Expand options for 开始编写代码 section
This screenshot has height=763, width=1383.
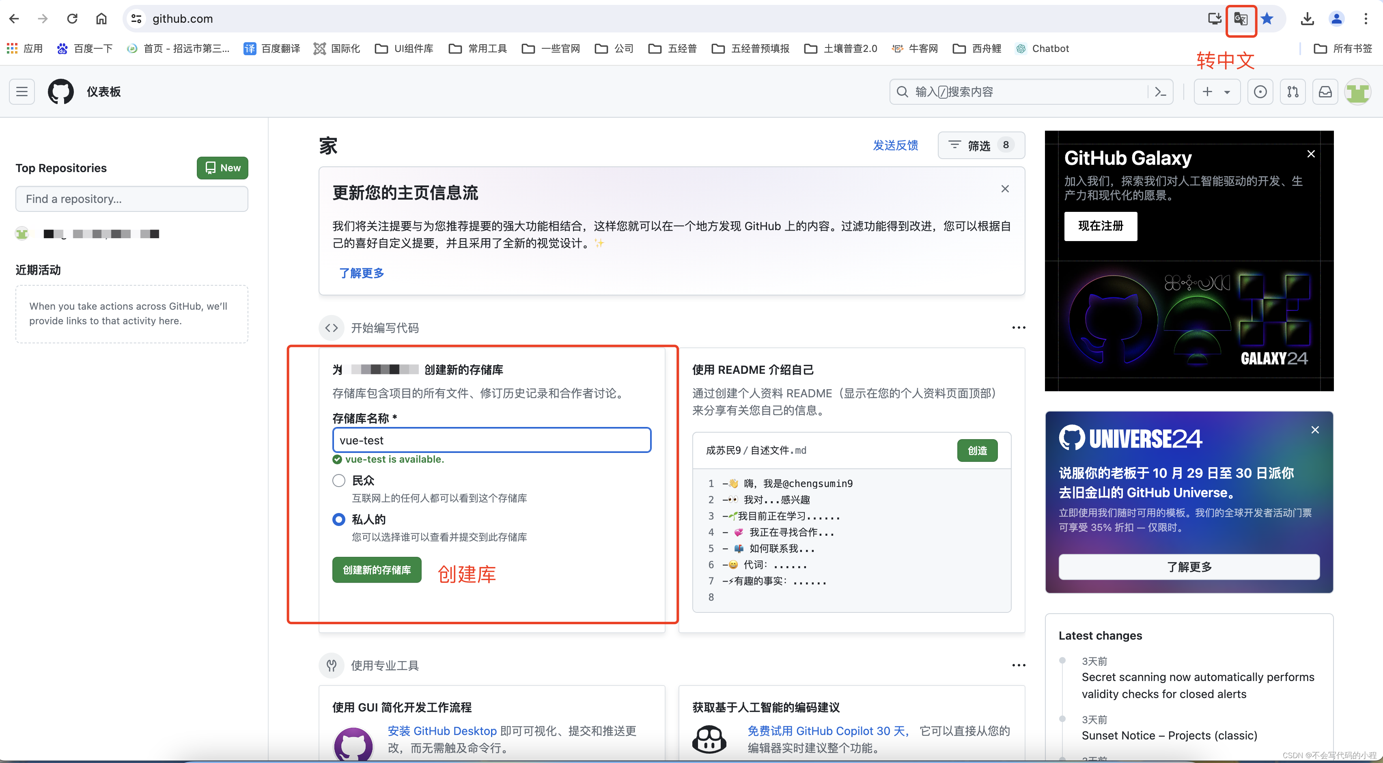[x=1019, y=328]
